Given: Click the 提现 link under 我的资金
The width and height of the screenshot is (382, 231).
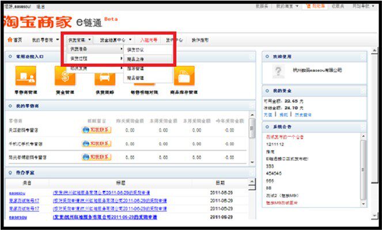Looking at the screenshot, I should pyautogui.click(x=283, y=115).
